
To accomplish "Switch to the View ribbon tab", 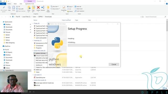I will pyautogui.click(x=21, y=4).
